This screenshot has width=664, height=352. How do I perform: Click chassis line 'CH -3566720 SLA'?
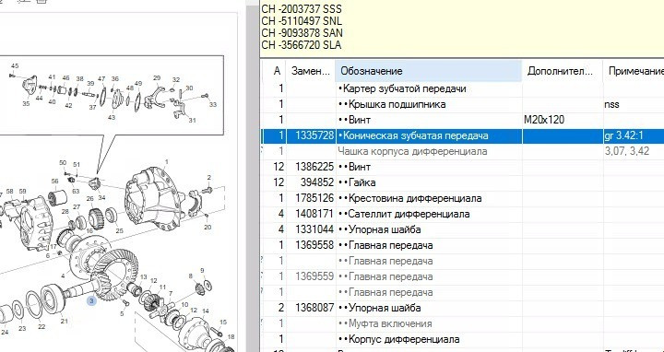[301, 45]
